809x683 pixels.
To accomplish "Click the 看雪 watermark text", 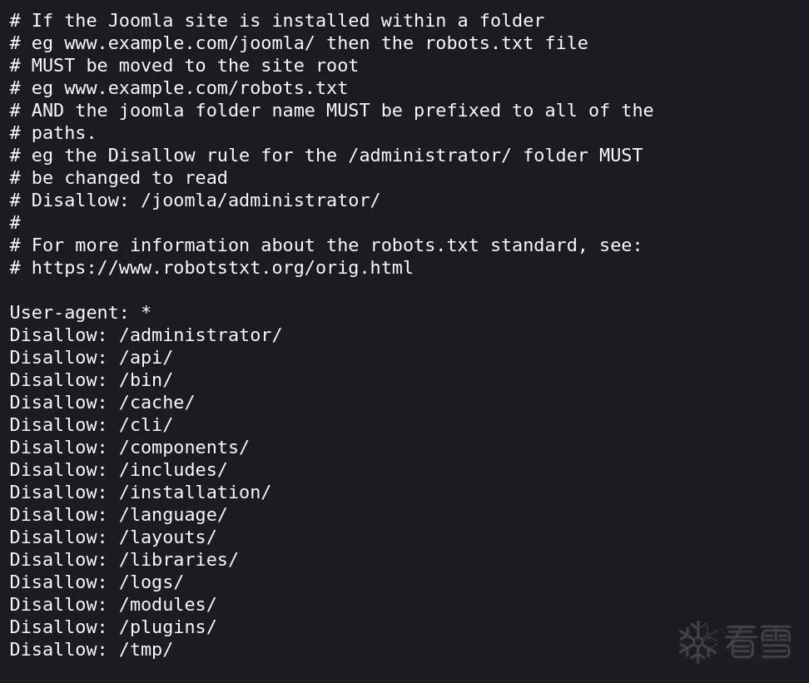I will click(757, 642).
